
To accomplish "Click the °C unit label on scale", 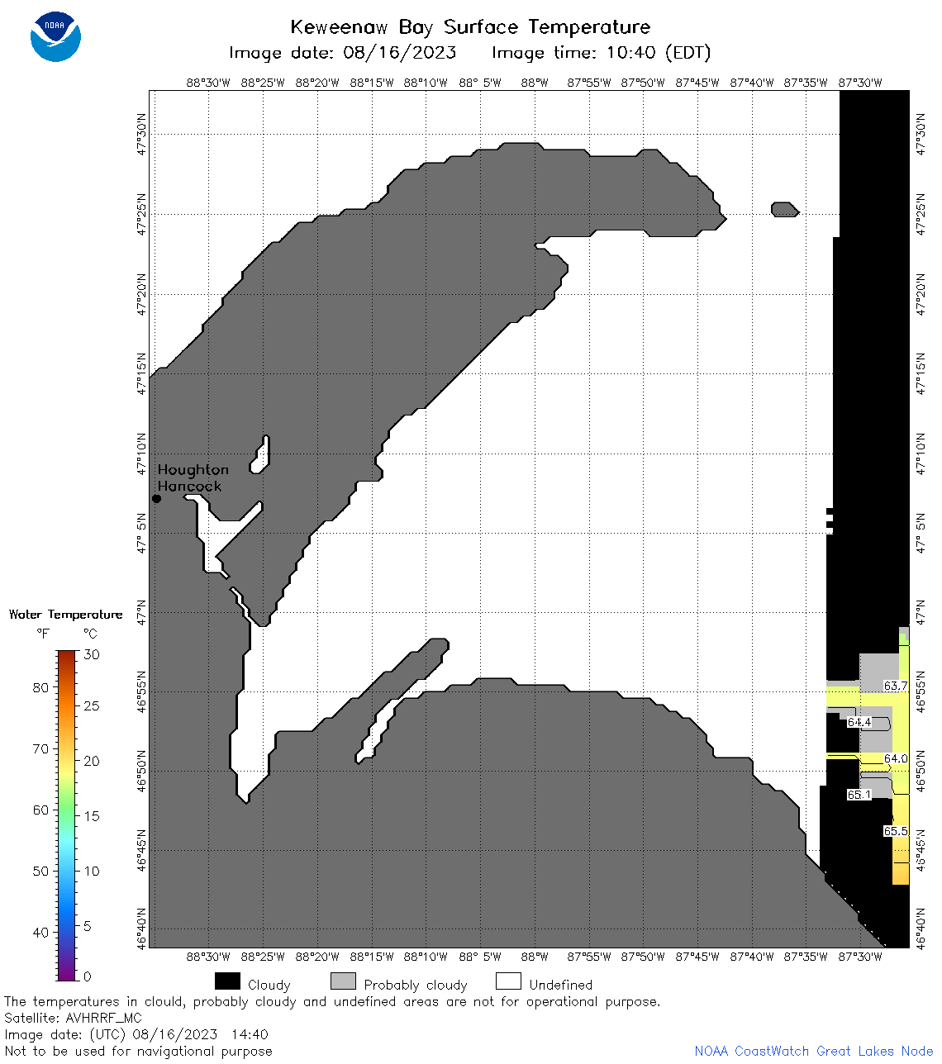I will (90, 634).
